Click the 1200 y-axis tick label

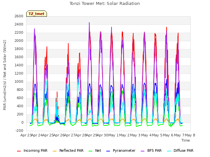(19, 73)
